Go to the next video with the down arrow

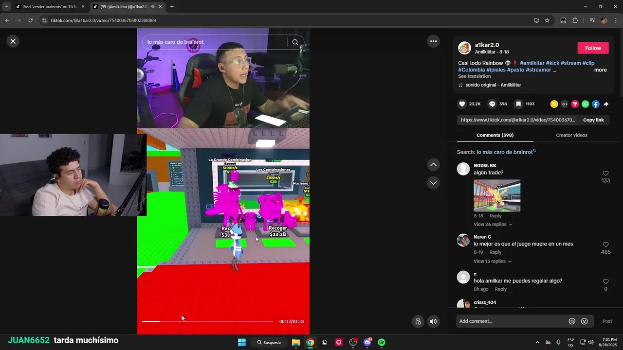coord(433,183)
